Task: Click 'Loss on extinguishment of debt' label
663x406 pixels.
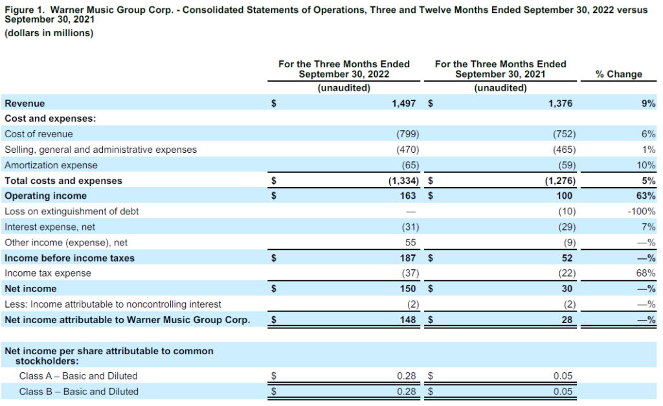Action: [71, 212]
